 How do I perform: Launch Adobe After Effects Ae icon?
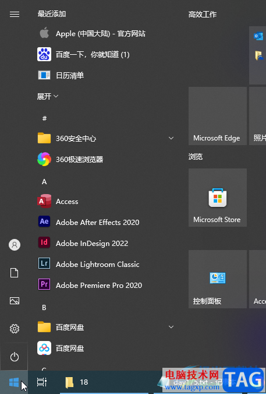(x=44, y=221)
